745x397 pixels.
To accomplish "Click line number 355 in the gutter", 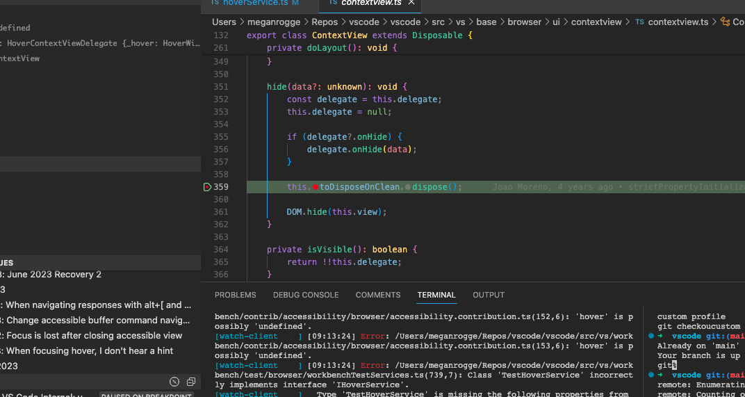I will coord(221,137).
